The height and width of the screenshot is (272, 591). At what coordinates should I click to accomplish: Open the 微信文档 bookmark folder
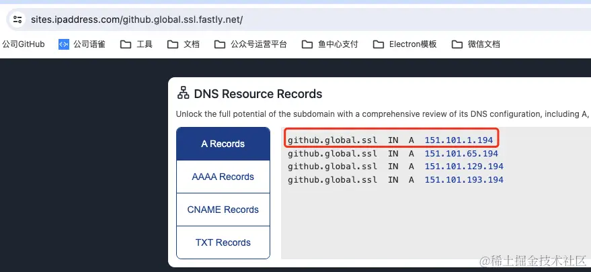(475, 44)
